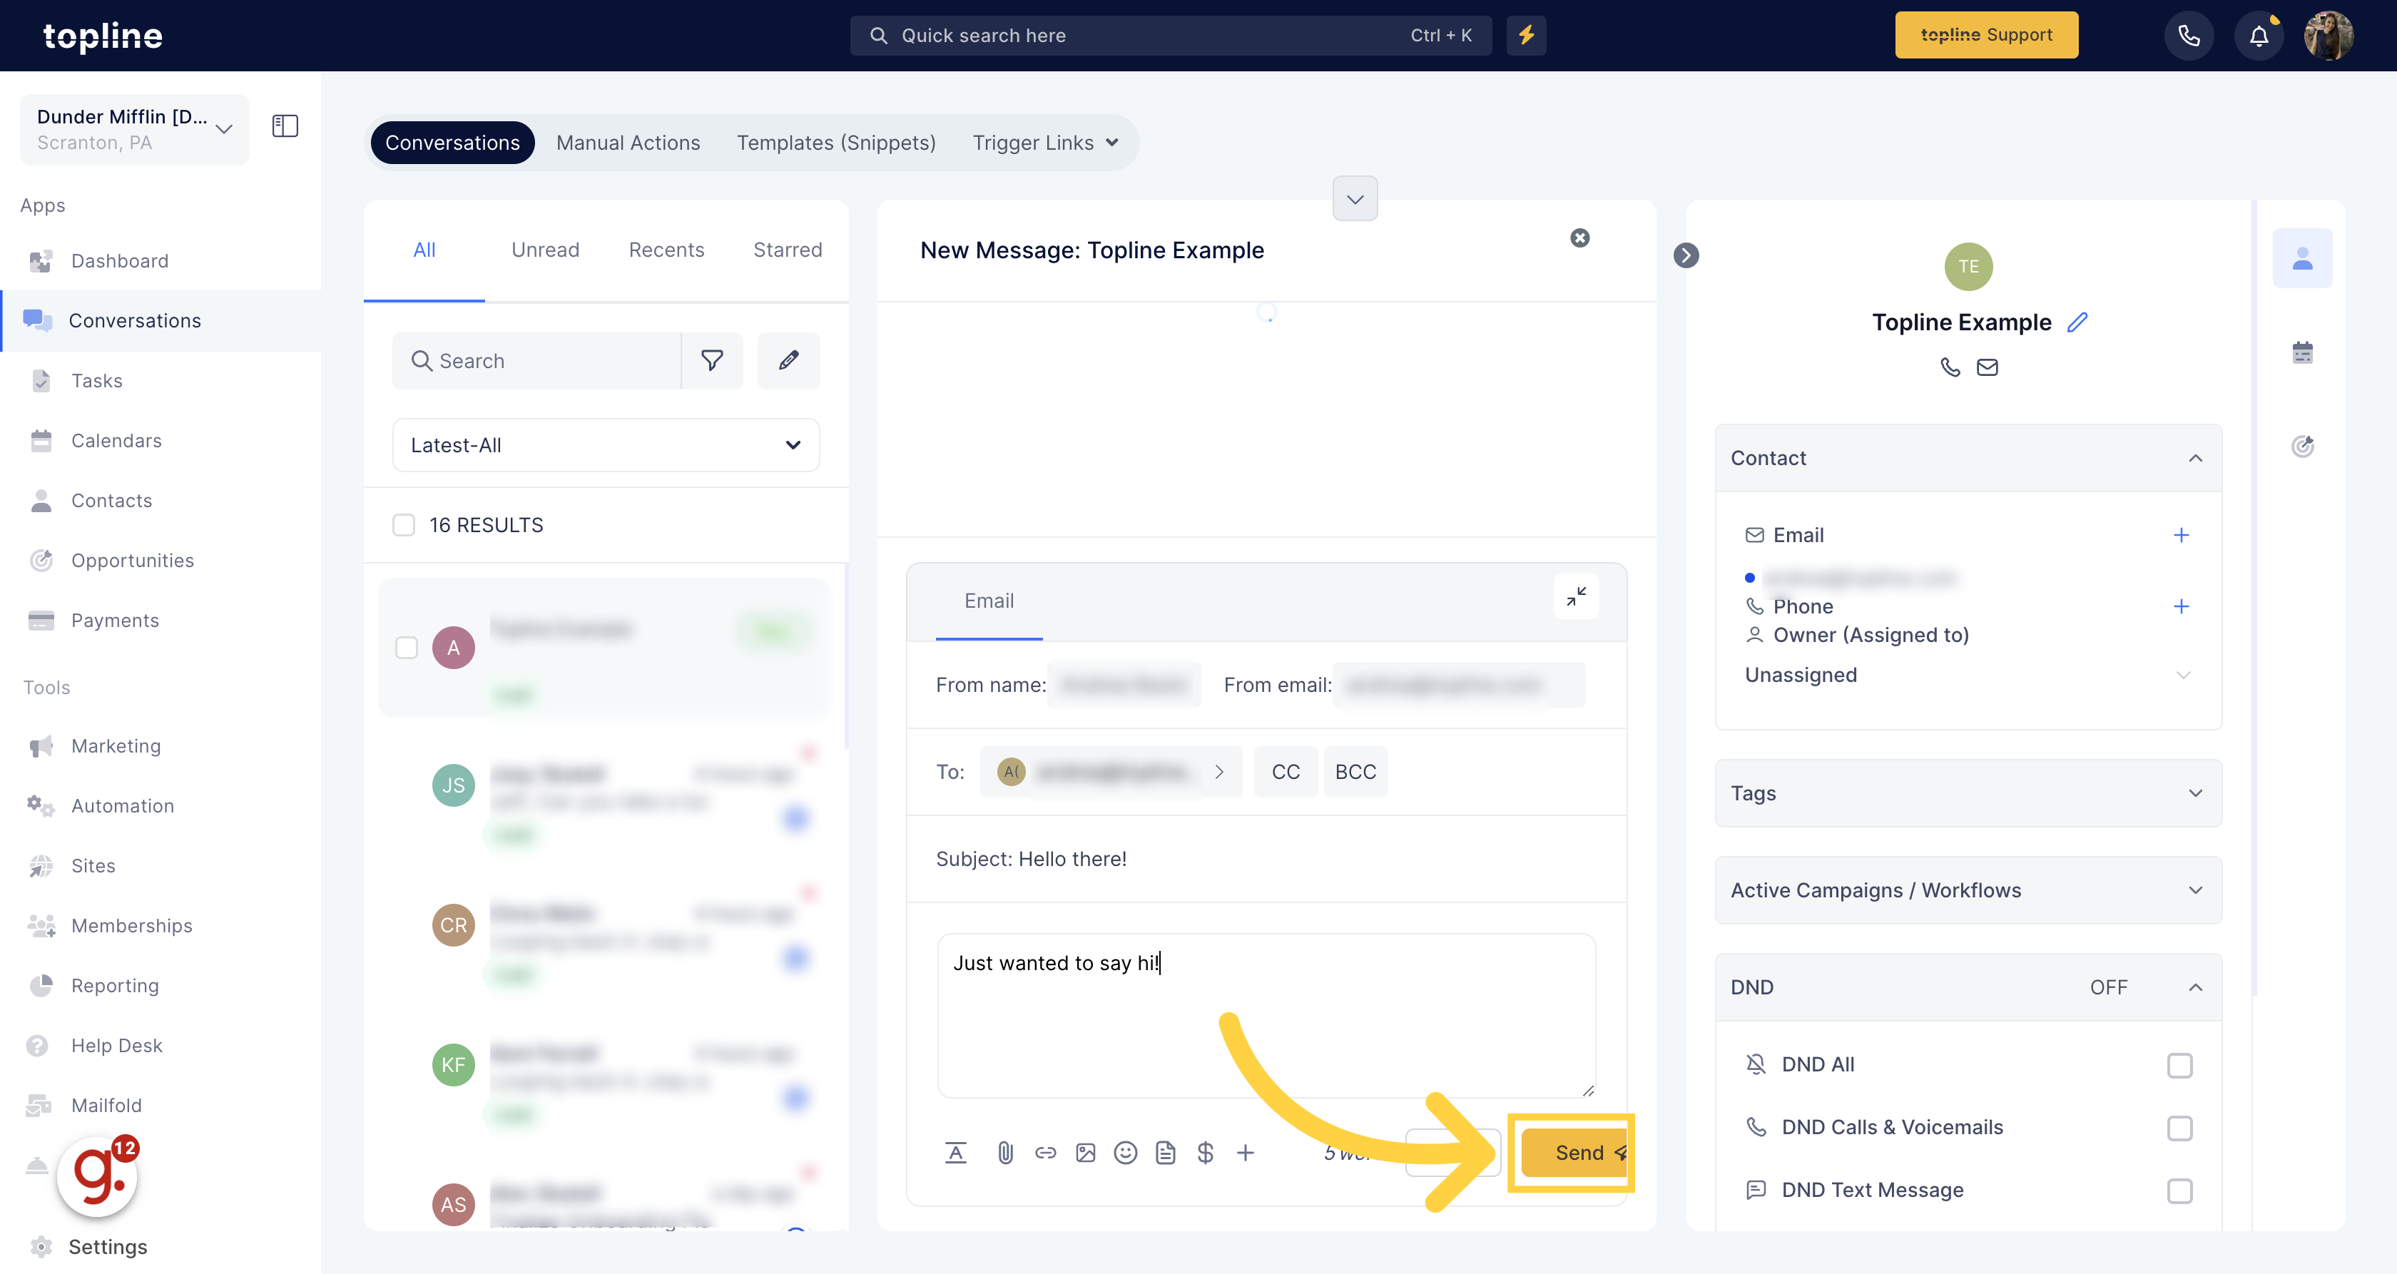Switch to the Unread conversations tab
The height and width of the screenshot is (1274, 2397).
(544, 249)
